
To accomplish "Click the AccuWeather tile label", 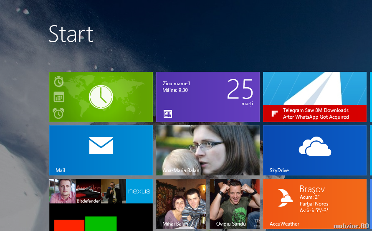I will pos(284,224).
